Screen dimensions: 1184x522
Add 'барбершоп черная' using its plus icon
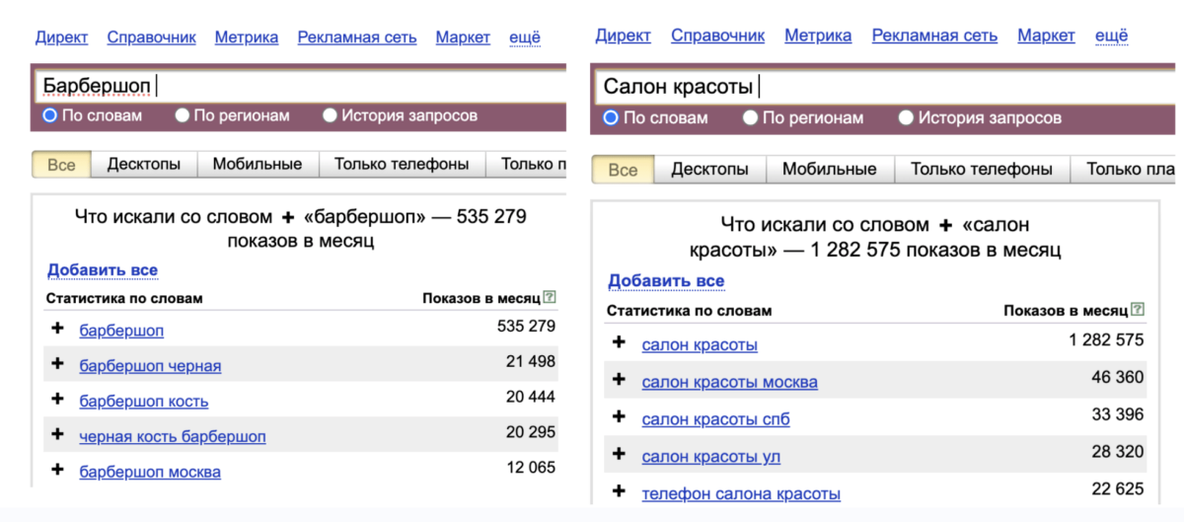click(x=57, y=363)
